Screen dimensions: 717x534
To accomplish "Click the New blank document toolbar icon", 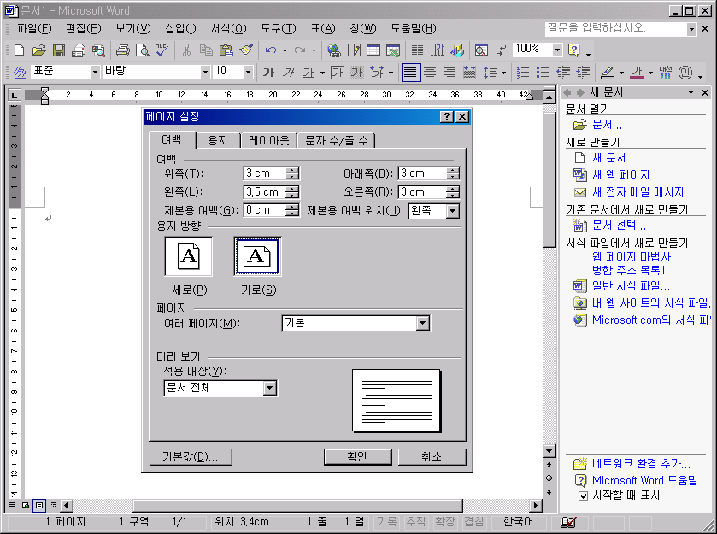I will point(19,50).
